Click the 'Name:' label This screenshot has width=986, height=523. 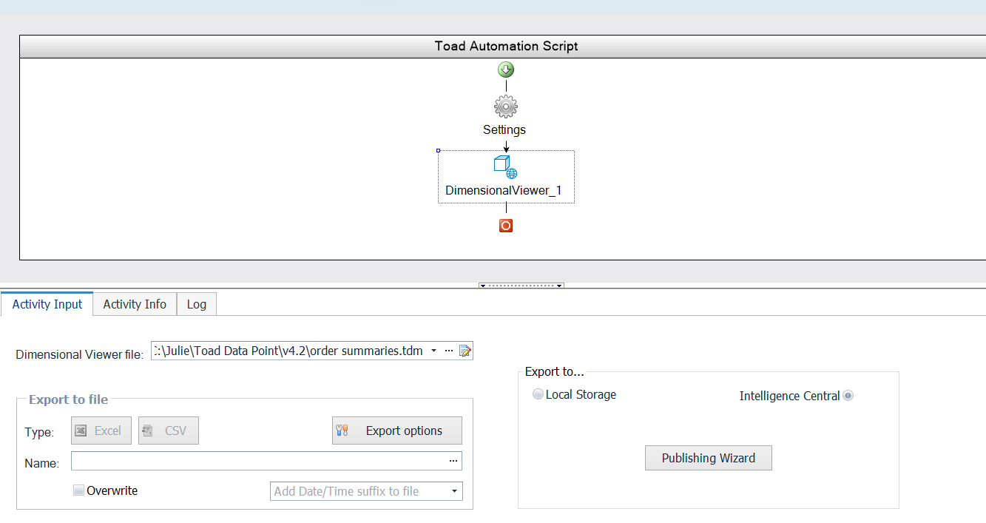pyautogui.click(x=41, y=463)
